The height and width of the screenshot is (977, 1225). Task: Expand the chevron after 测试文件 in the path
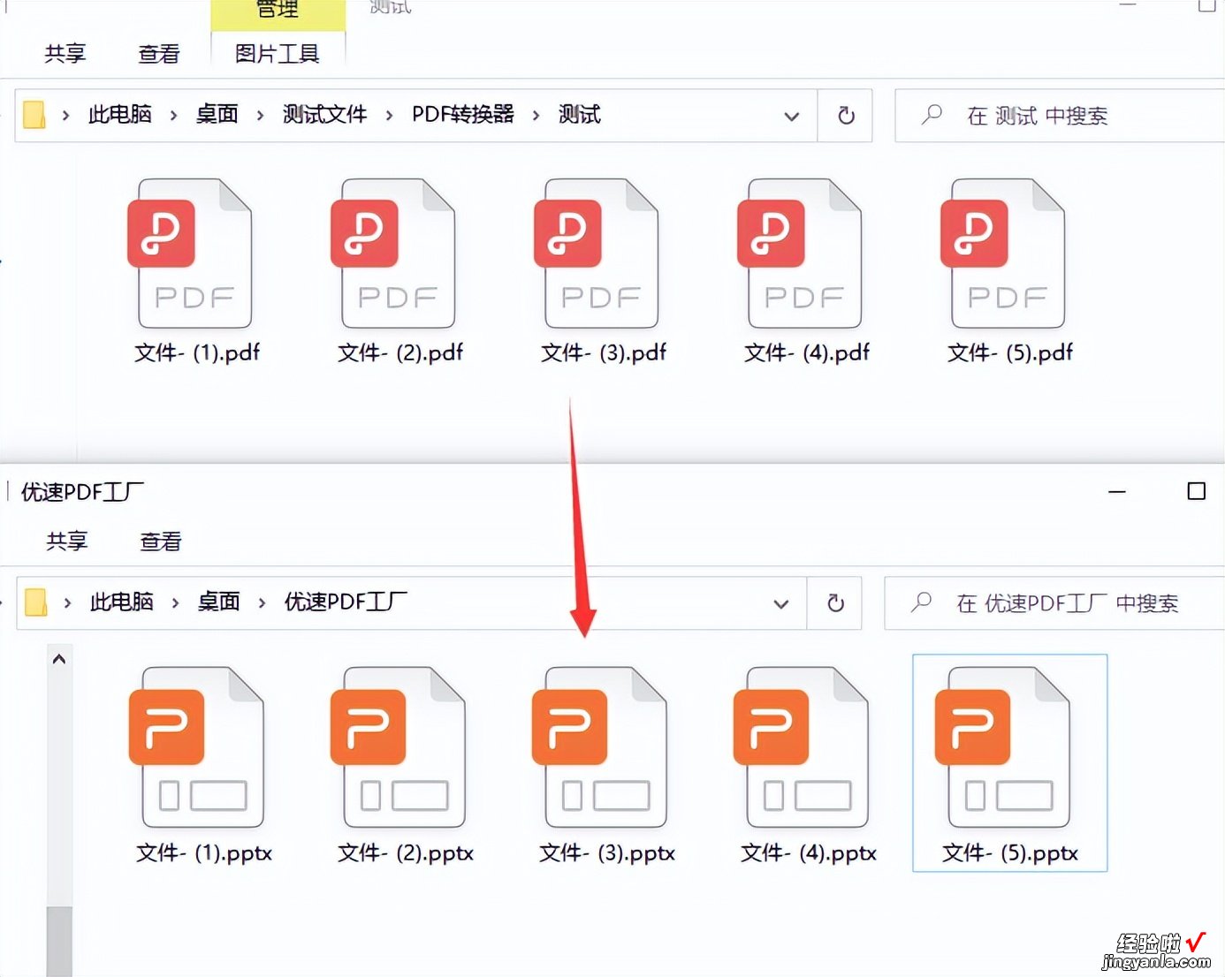coord(389,115)
